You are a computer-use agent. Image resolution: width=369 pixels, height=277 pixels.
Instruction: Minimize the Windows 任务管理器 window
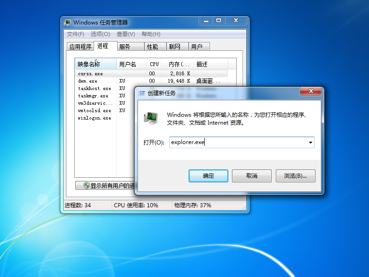[206, 21]
